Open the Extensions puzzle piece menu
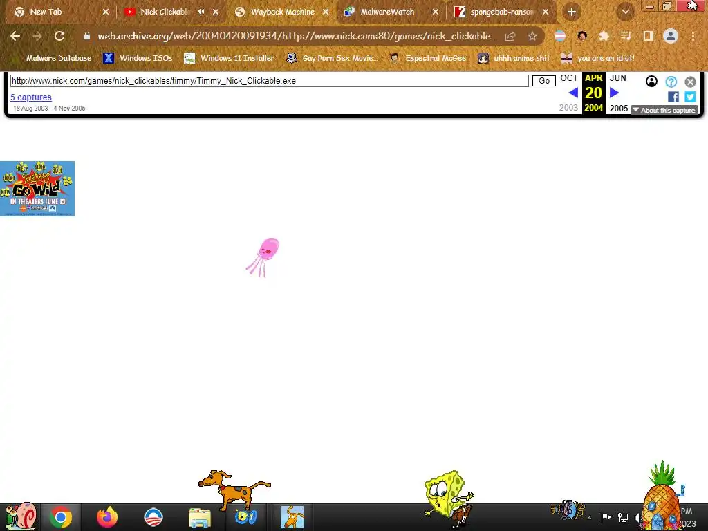 click(x=604, y=36)
